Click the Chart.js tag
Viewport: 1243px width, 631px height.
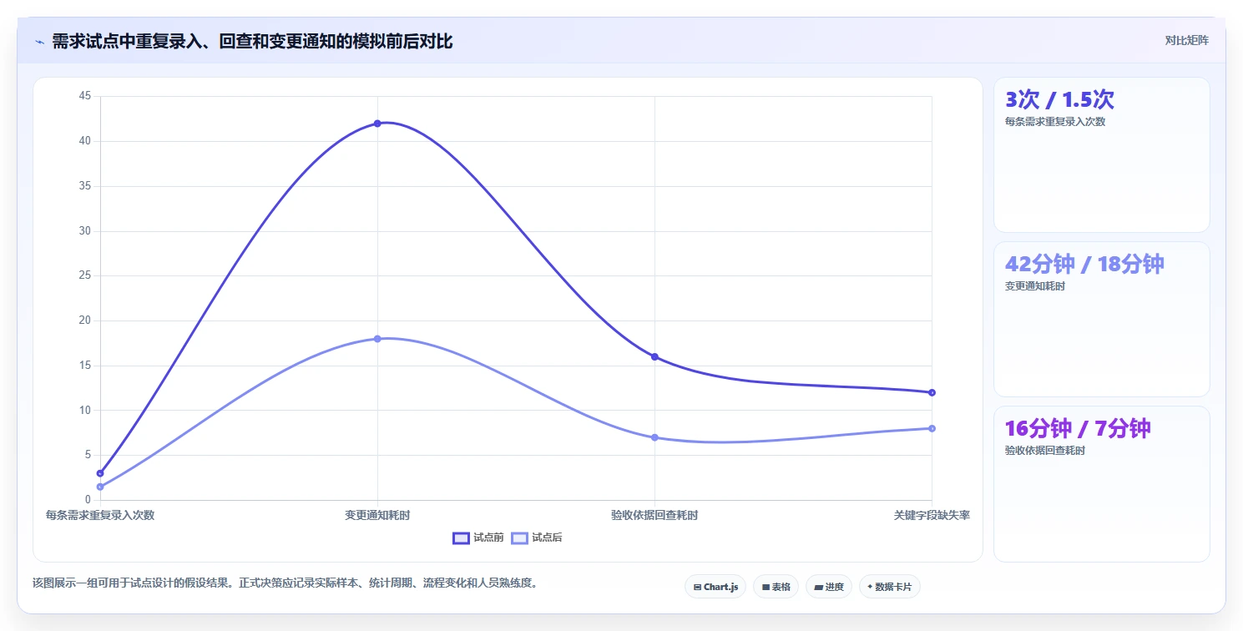point(715,587)
